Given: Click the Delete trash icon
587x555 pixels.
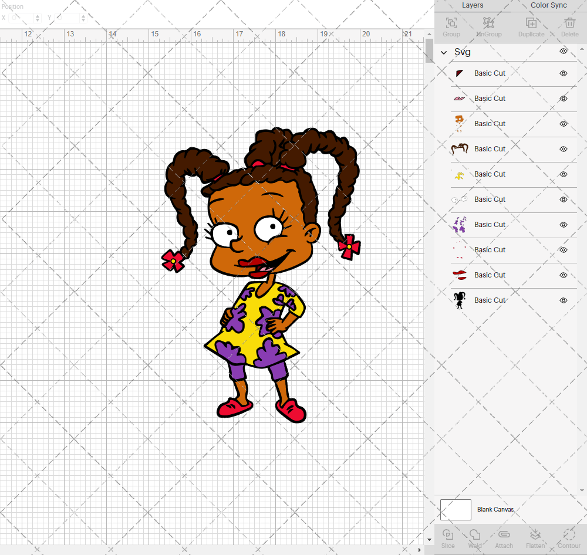Looking at the screenshot, I should click(569, 26).
